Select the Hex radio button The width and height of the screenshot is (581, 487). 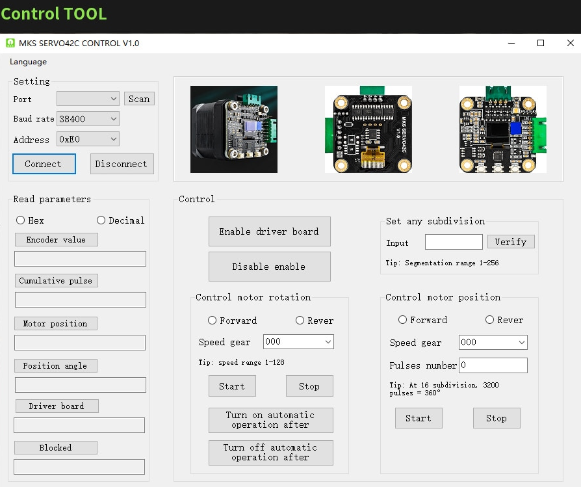coord(21,220)
